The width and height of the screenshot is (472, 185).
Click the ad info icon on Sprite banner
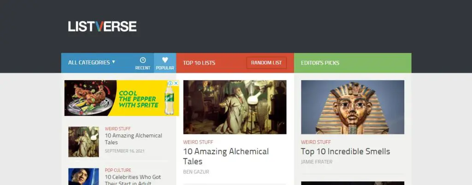tap(171, 83)
